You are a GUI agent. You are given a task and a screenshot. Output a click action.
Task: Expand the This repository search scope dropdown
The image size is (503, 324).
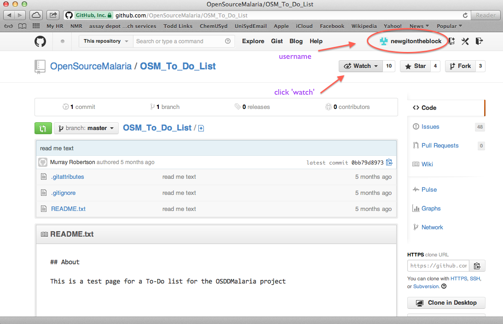point(106,41)
